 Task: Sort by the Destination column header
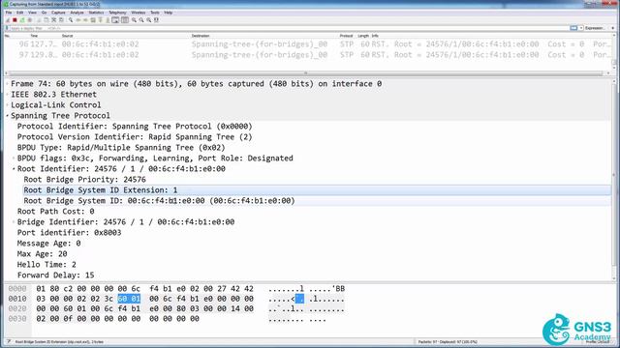point(201,36)
